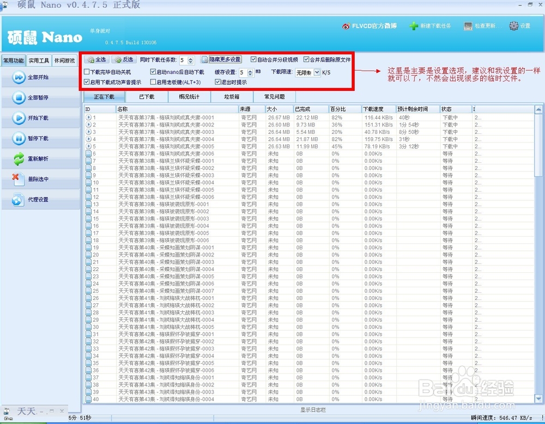Click the 缓存设置 value field
Viewport: 545px width, 424px height.
pyautogui.click(x=243, y=72)
